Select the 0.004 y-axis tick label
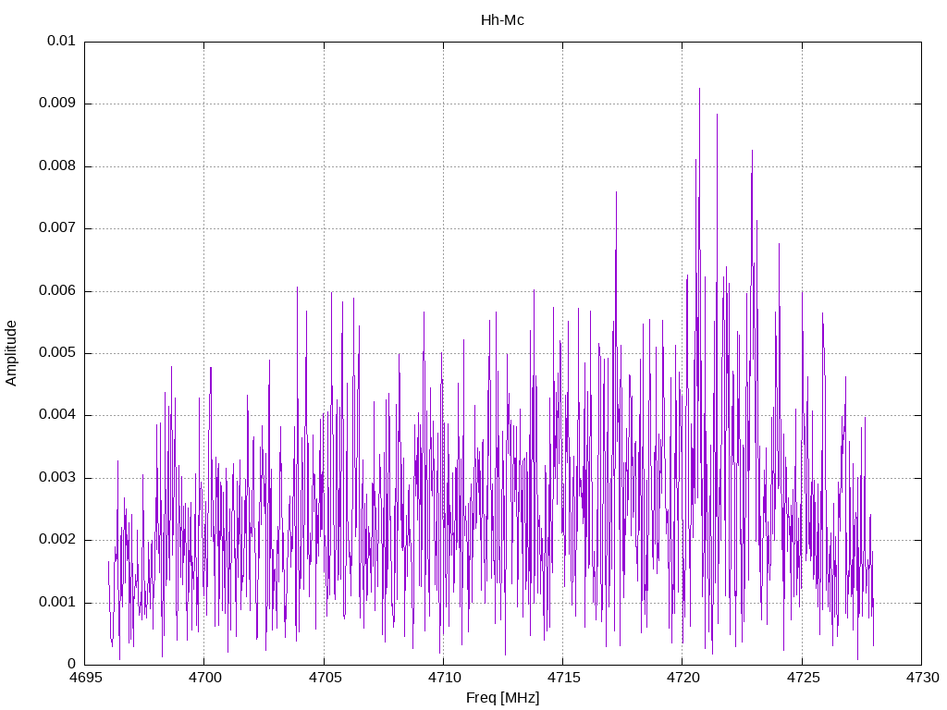This screenshot has height=710, width=947. pyautogui.click(x=57, y=415)
